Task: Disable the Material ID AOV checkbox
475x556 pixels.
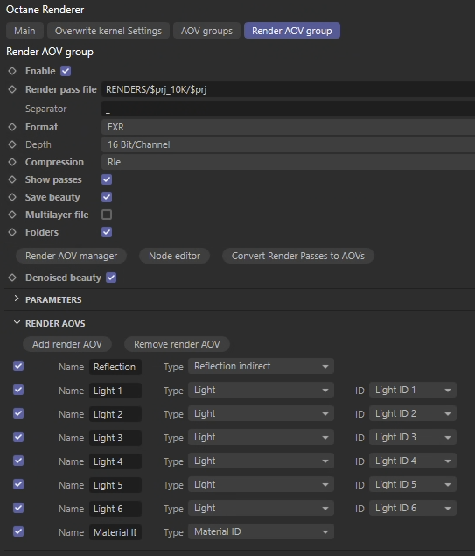Action: coord(18,531)
